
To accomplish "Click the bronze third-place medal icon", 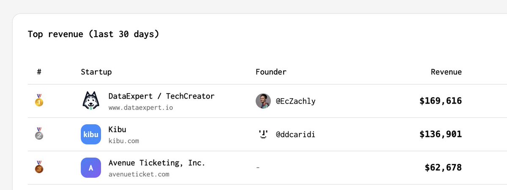I will 39,167.
